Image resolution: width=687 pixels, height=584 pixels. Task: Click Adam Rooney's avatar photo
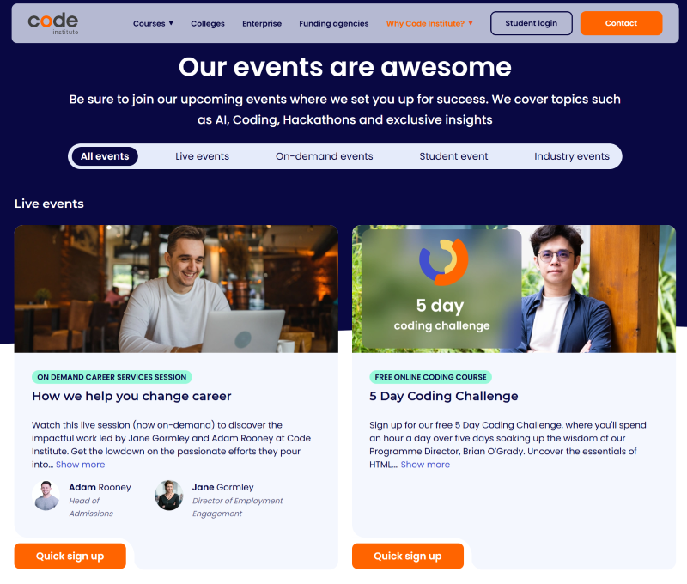coord(46,496)
